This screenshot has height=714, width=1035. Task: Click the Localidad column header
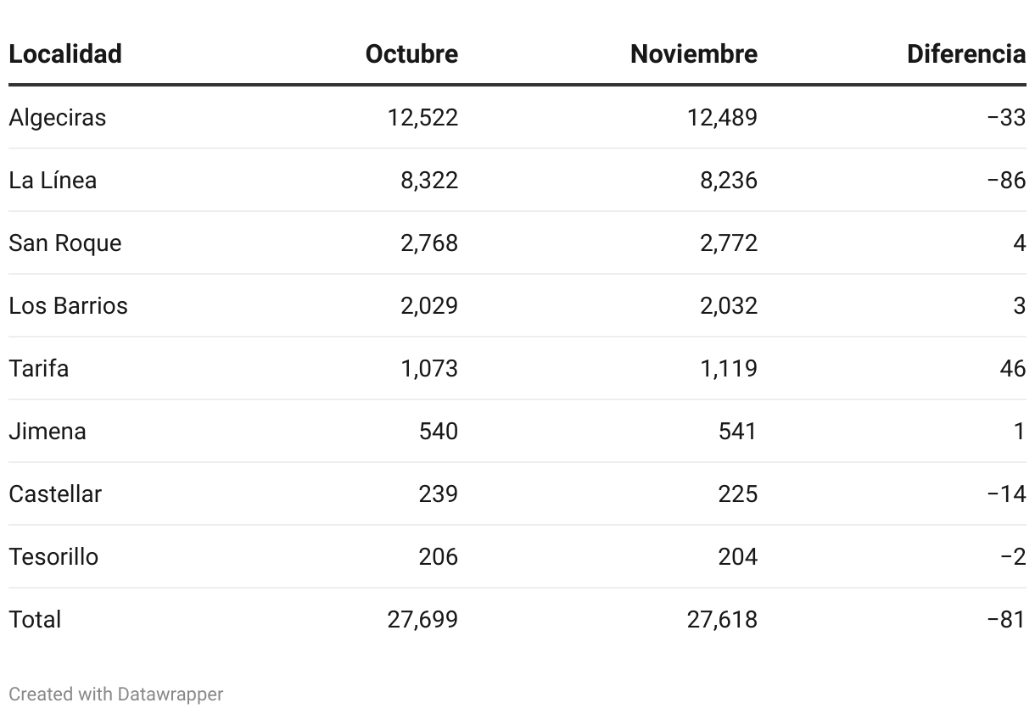[x=65, y=54]
